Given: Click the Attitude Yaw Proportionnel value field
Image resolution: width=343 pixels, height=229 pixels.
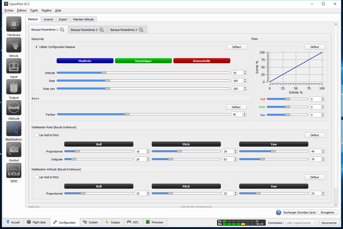Looking at the screenshot, I should pyautogui.click(x=316, y=194).
